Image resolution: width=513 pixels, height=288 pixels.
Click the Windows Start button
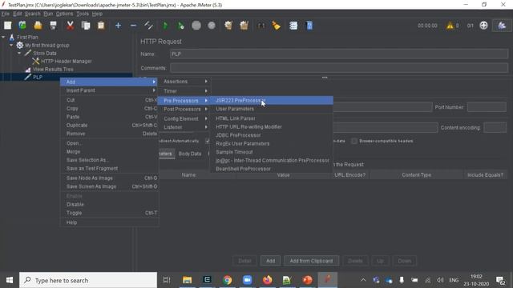pyautogui.click(x=10, y=280)
